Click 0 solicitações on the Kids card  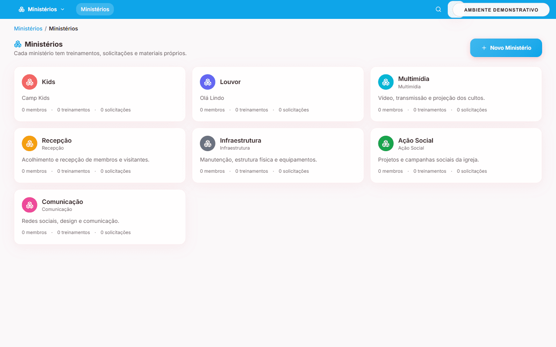point(115,110)
